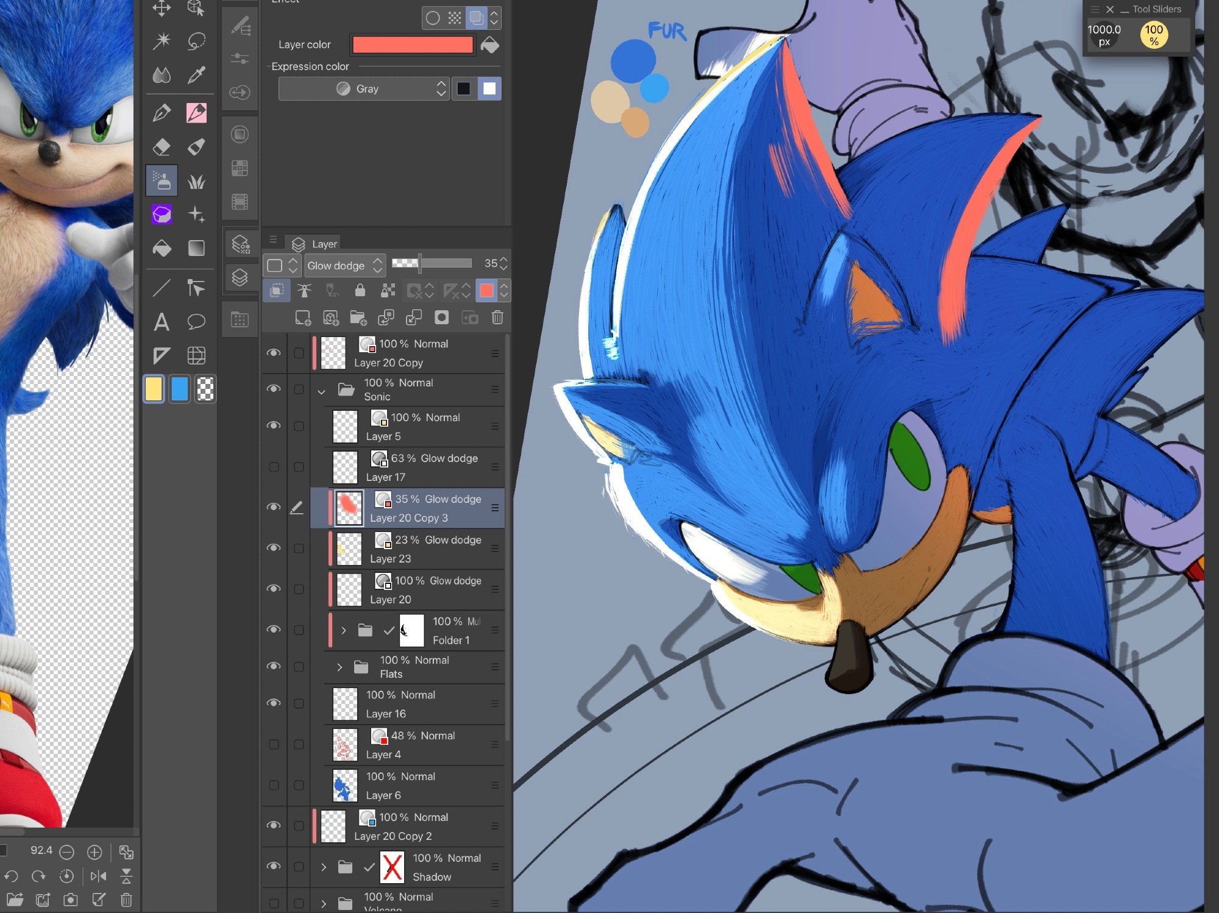1219x913 pixels.
Task: Click the yellow 100% opacity circle
Action: point(1154,35)
